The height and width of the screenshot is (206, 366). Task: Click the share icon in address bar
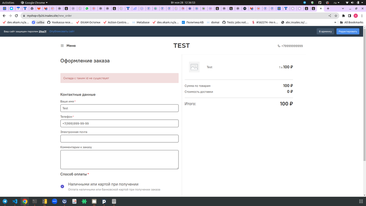pos(330,16)
